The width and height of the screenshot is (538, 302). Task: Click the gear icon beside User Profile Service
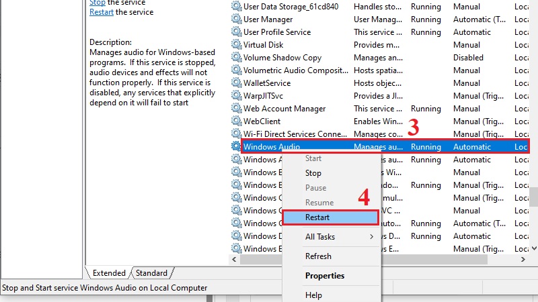tap(236, 32)
